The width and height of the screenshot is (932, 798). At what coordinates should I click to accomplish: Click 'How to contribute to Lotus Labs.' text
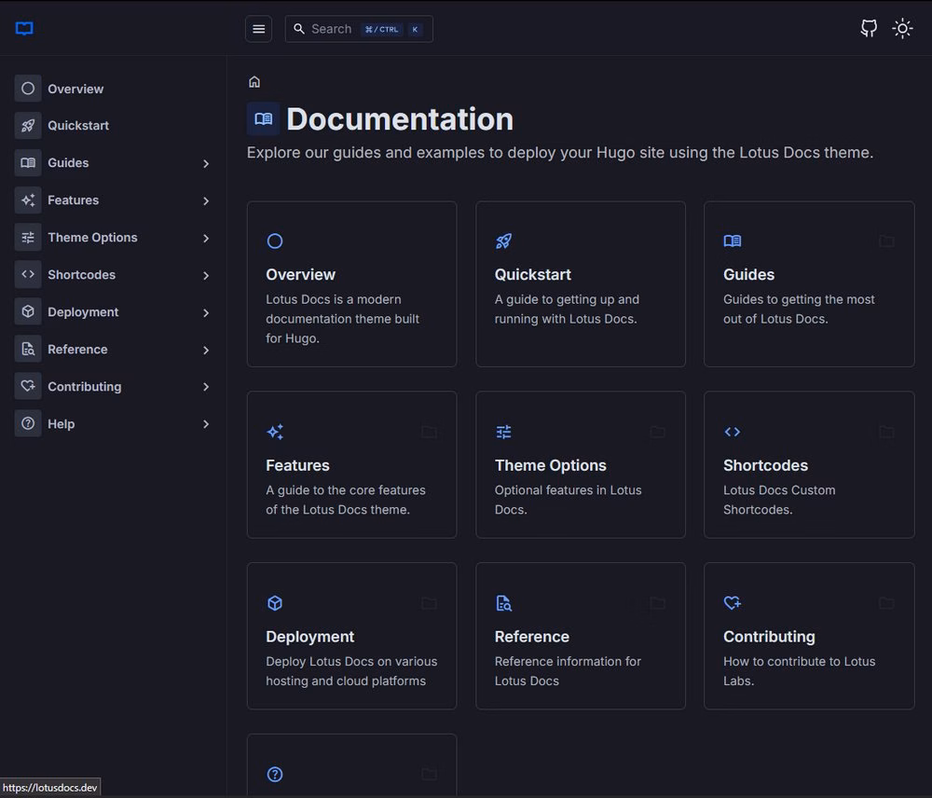tap(800, 671)
